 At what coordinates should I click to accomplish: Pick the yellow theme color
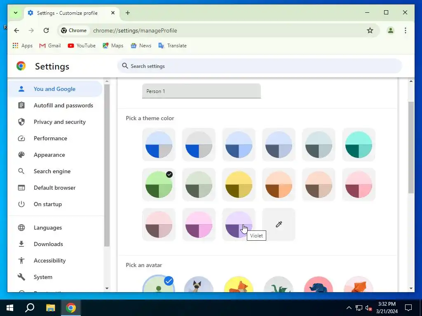pos(239,185)
